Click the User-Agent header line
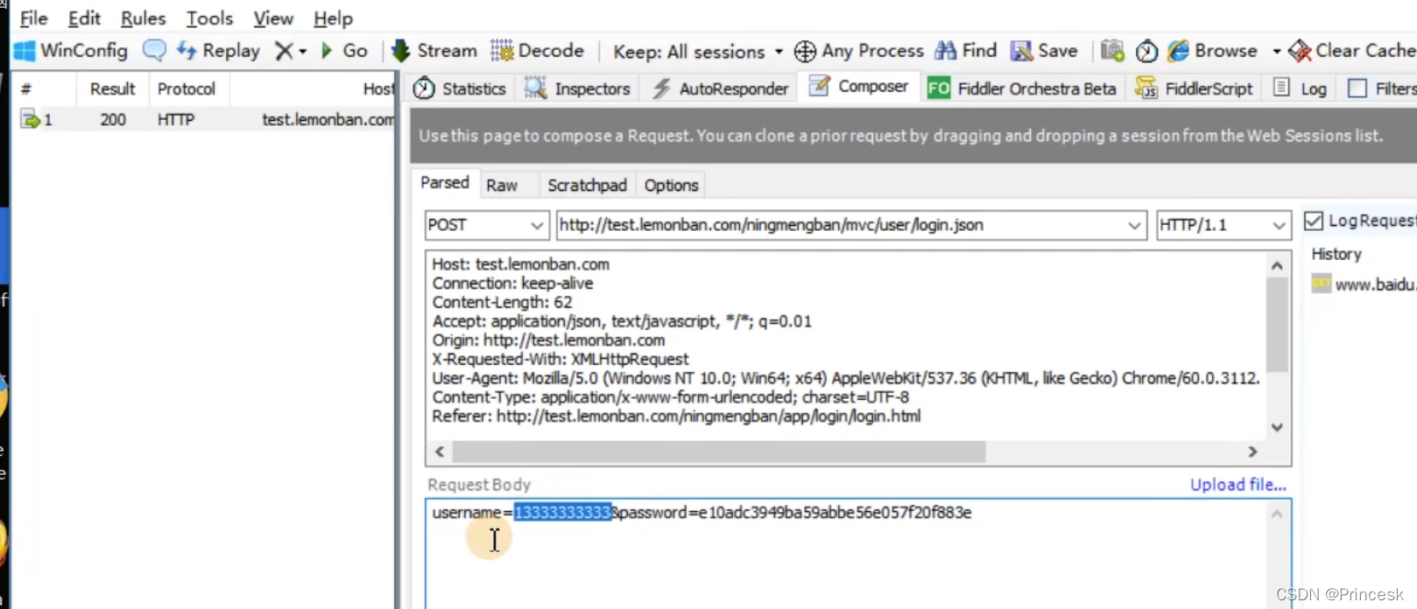1417x609 pixels. 846,378
